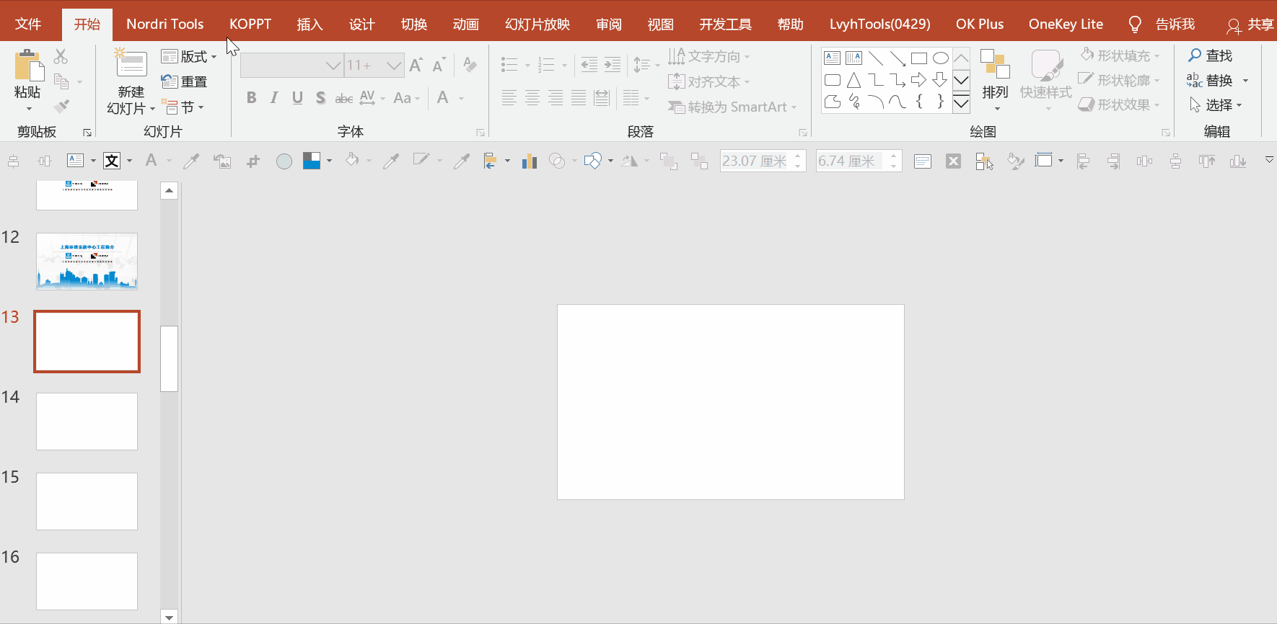Screen dimensions: 1277x624
Task: Open the blue fill color swatch in quick toolbar
Action: tap(312, 161)
